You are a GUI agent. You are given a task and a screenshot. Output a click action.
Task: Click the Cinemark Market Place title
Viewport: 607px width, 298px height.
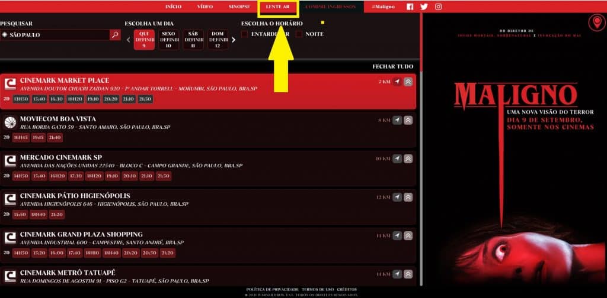tap(65, 80)
